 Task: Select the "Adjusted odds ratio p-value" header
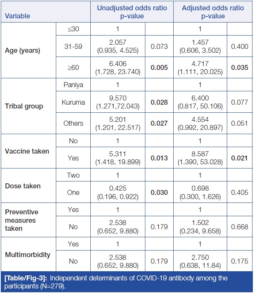(214, 12)
